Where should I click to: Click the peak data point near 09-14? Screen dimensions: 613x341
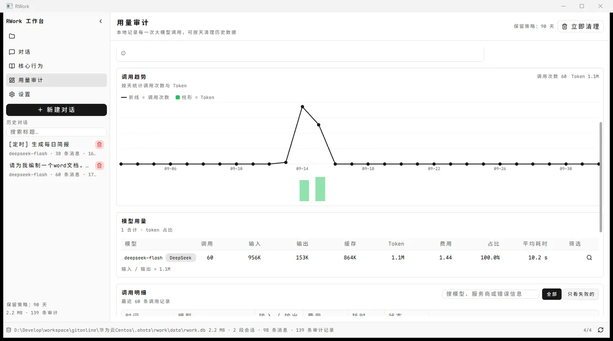[x=302, y=107]
